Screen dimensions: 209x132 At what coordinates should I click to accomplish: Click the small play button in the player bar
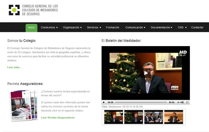click(x=104, y=102)
